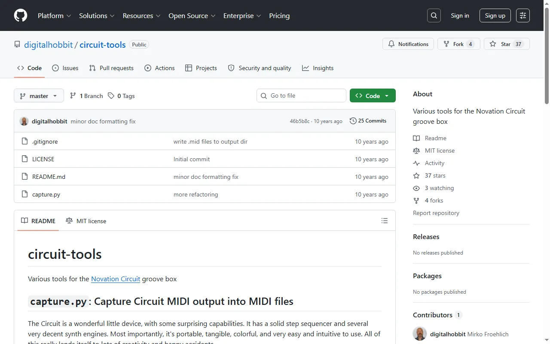Select the README tab in the file viewer
Screen dimensions: 550x344
(38, 221)
